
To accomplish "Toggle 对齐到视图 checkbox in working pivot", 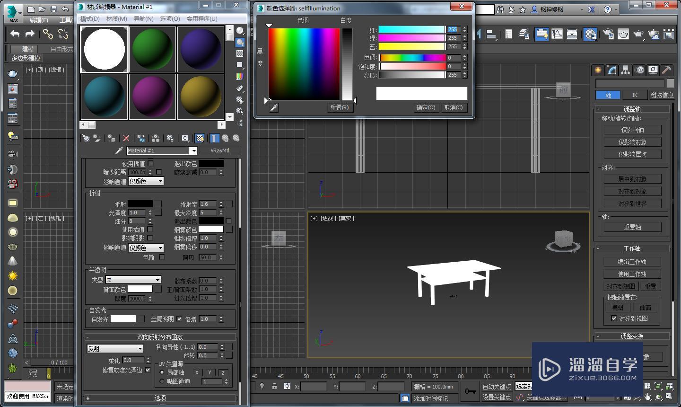I will coord(614,318).
